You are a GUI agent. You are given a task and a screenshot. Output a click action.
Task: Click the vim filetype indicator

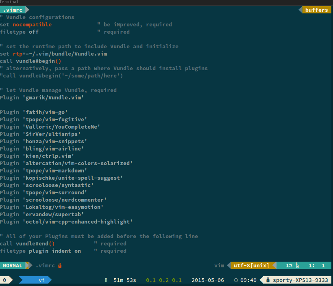[x=219, y=265]
